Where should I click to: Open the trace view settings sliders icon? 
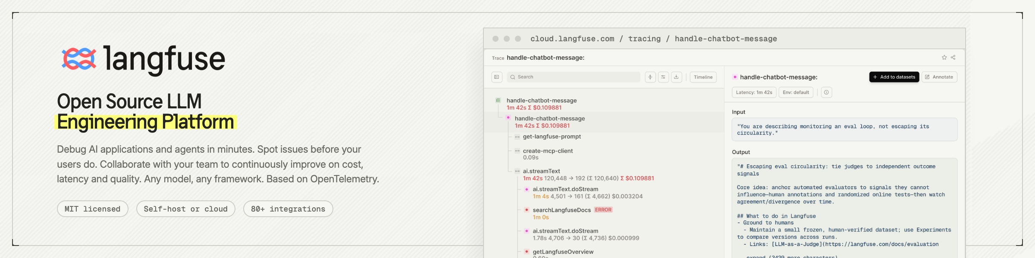coord(663,77)
